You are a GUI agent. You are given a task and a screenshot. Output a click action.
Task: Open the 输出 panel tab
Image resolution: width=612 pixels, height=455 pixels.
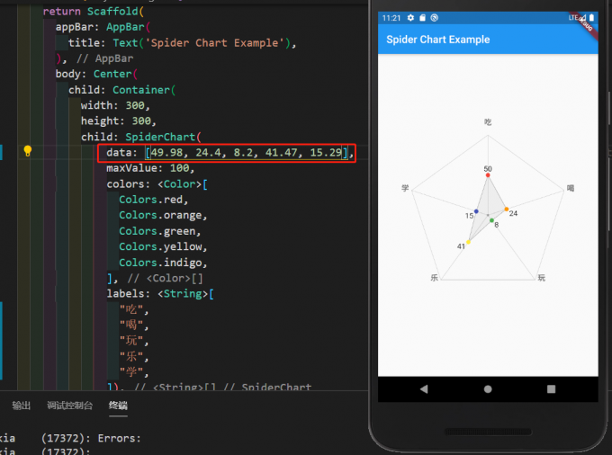point(21,406)
